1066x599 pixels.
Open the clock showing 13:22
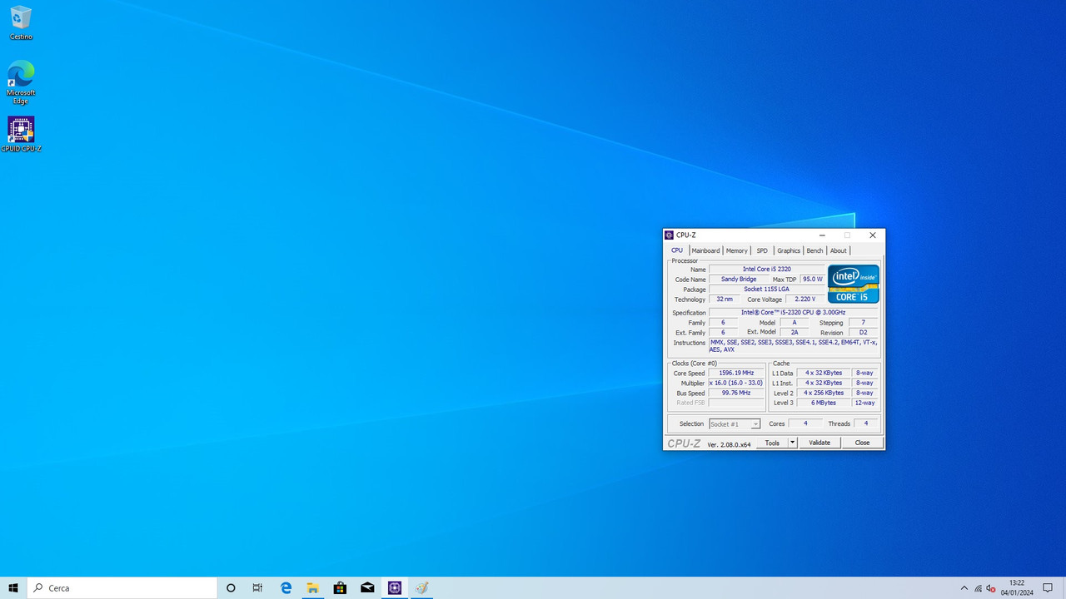(x=1016, y=587)
